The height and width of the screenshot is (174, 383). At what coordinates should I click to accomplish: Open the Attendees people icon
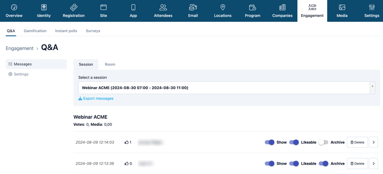163,7
